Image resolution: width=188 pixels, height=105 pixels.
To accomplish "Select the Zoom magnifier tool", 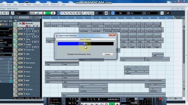I will tap(74, 13).
